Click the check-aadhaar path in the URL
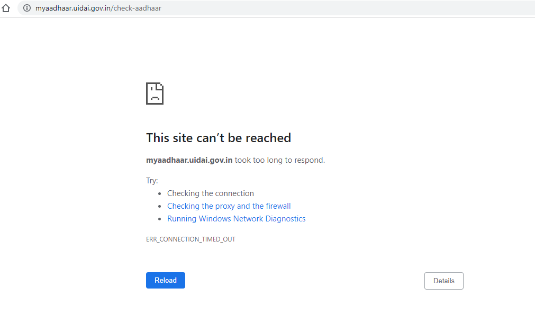 point(137,8)
